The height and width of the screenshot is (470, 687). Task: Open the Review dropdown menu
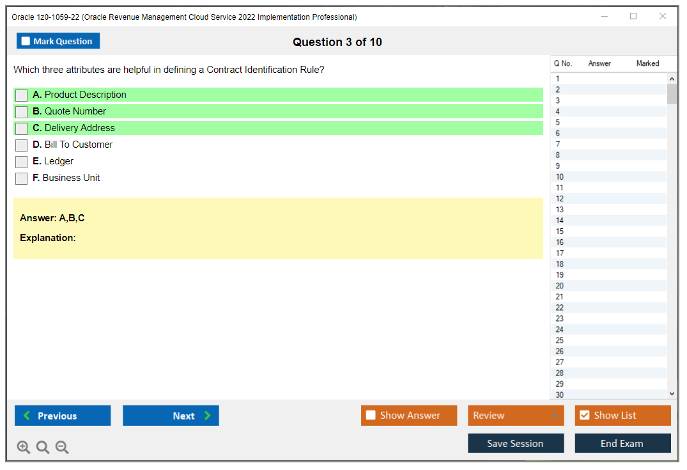click(515, 416)
